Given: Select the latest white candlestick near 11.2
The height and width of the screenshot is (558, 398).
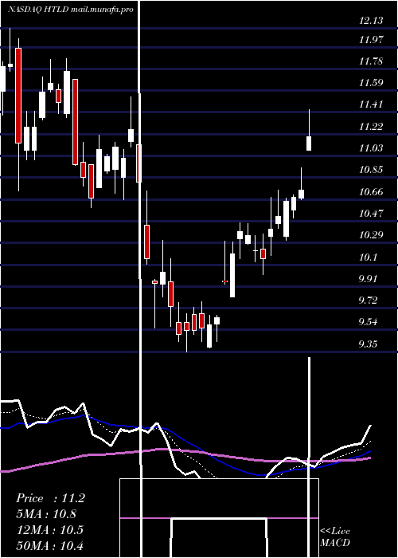Looking at the screenshot, I should click(309, 143).
